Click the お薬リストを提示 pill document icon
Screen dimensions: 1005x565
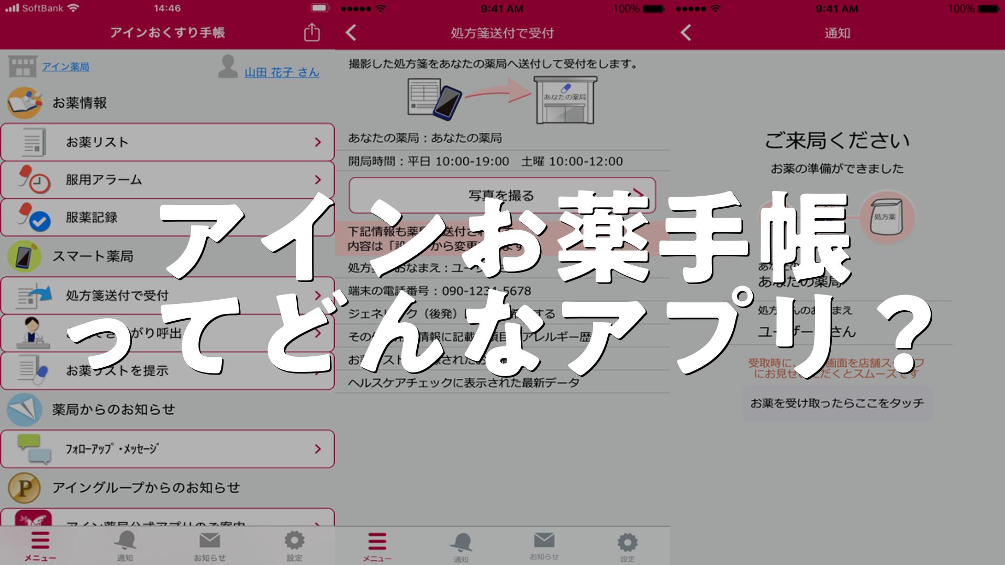33,370
